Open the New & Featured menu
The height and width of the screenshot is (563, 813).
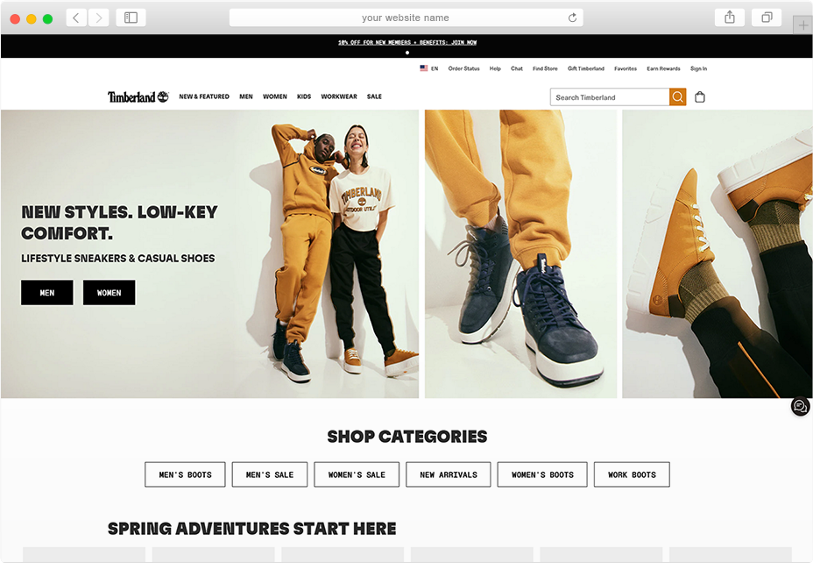coord(204,97)
